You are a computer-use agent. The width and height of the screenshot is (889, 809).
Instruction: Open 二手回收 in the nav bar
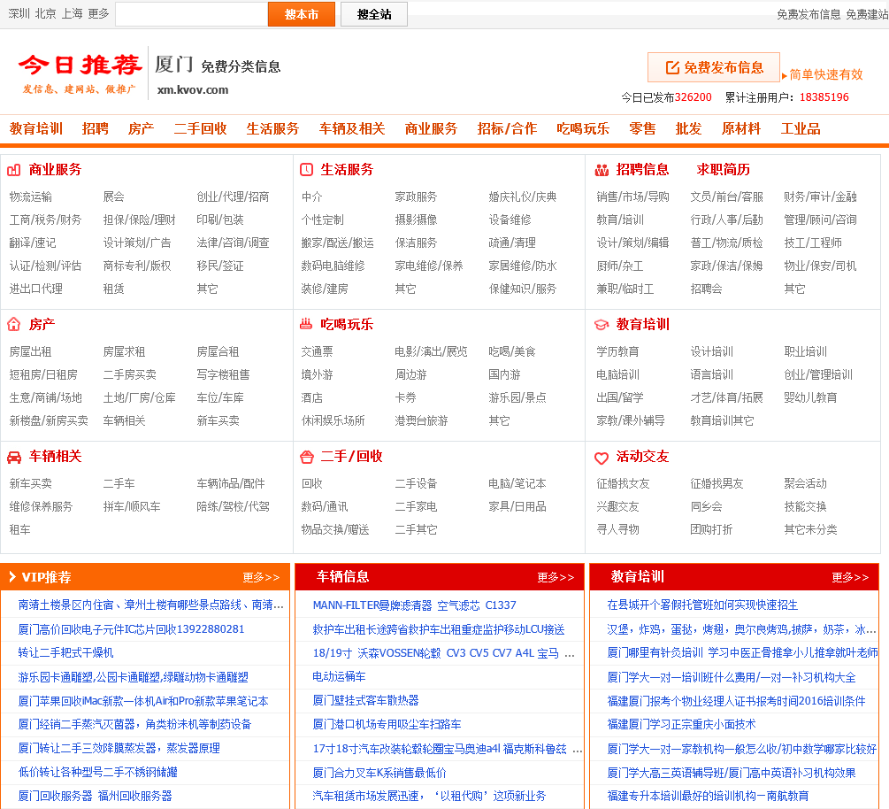click(x=200, y=128)
